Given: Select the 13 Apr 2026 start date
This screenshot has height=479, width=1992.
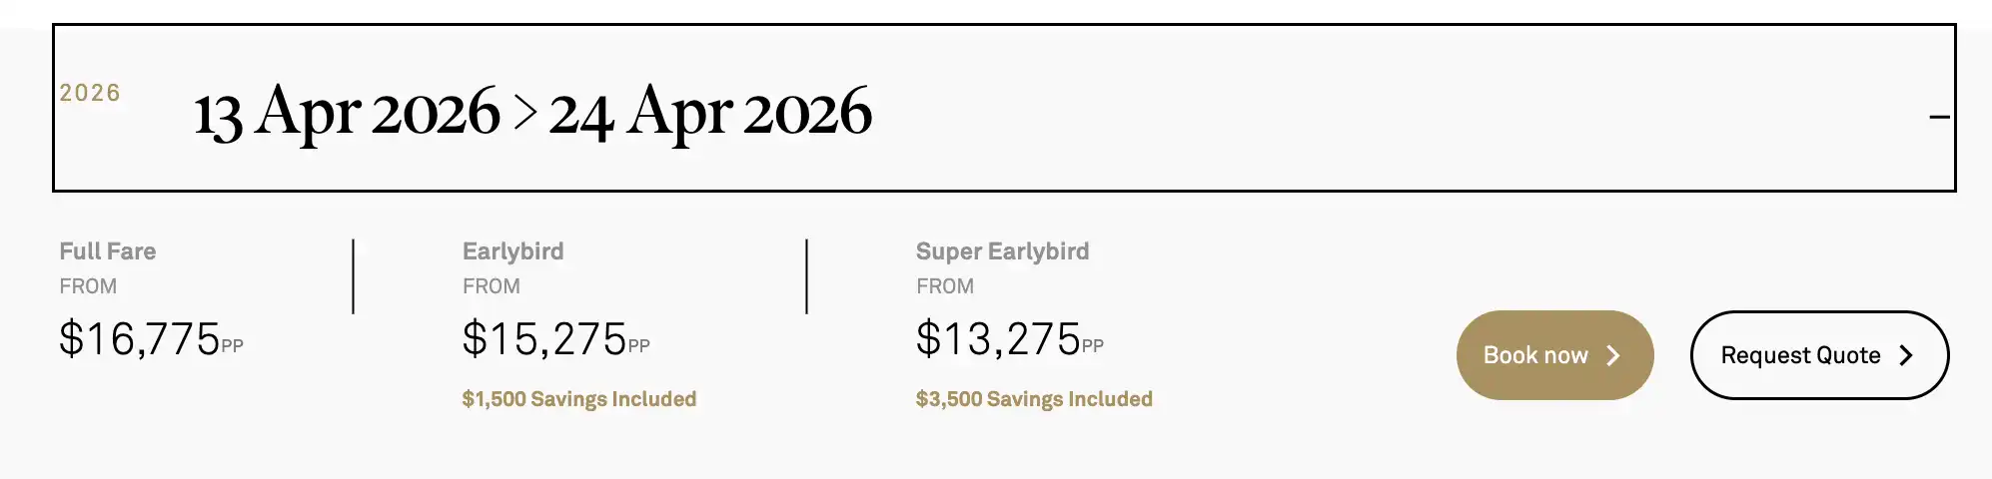Looking at the screenshot, I should 347,112.
